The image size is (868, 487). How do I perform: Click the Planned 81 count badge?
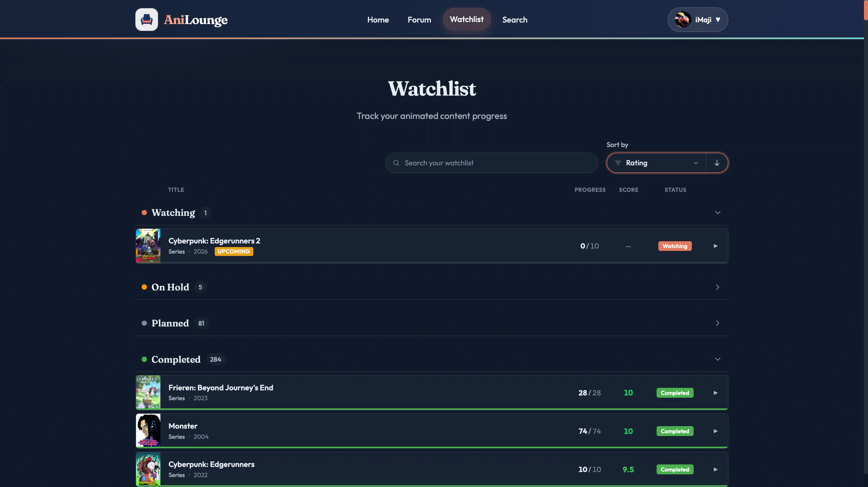click(201, 323)
